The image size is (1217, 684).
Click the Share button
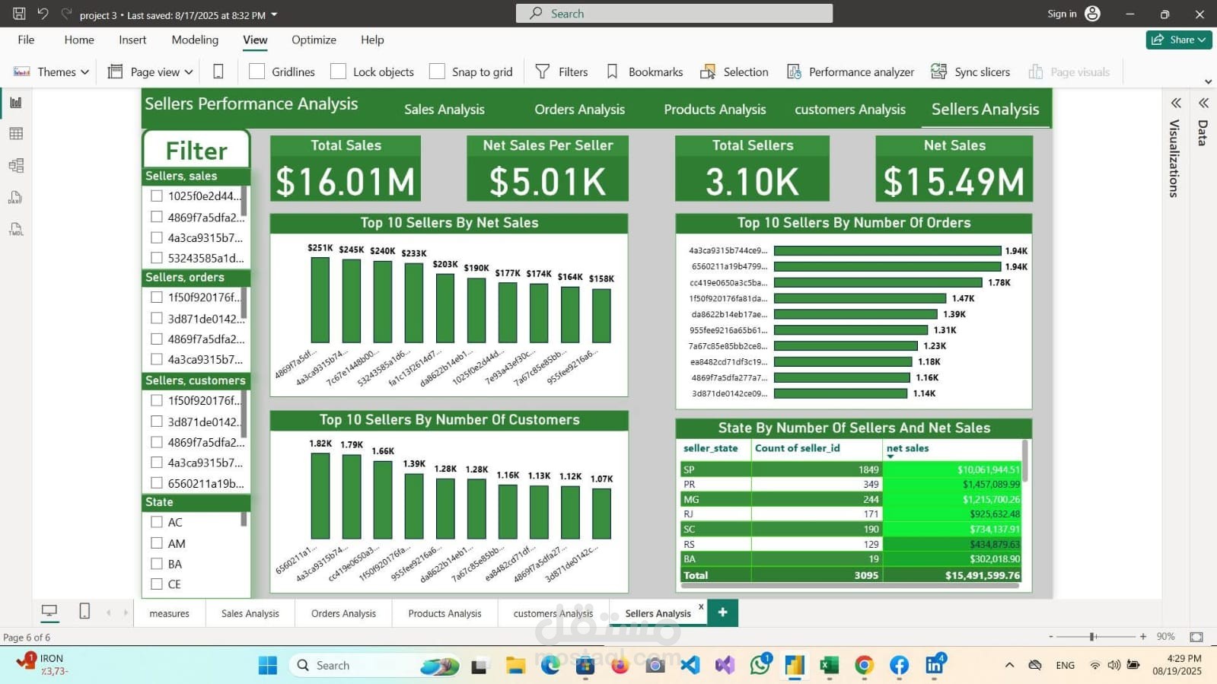1179,40
